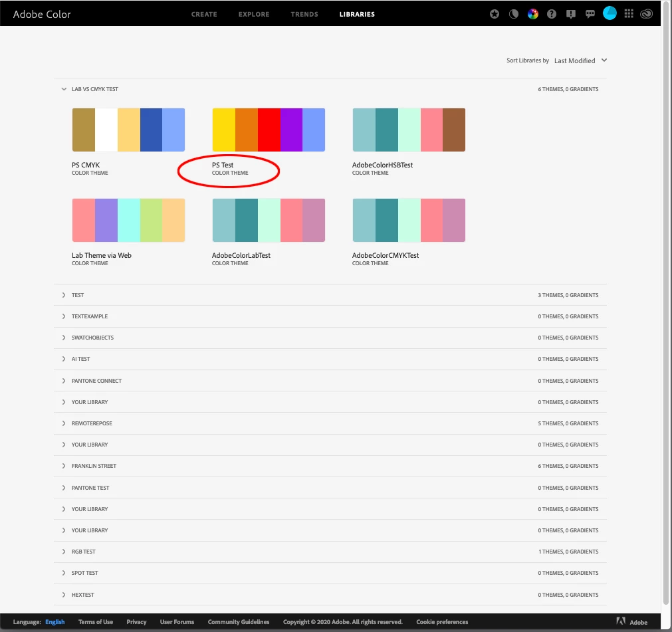Expand the HEXTEST library
This screenshot has width=672, height=632.
64,595
